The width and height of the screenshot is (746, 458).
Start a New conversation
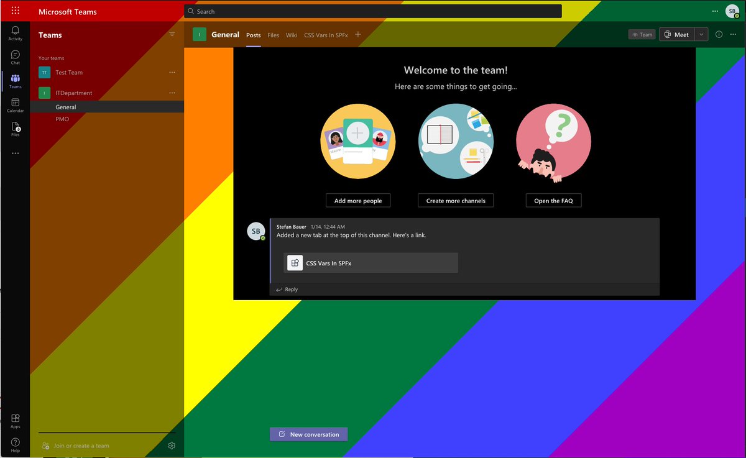point(308,434)
